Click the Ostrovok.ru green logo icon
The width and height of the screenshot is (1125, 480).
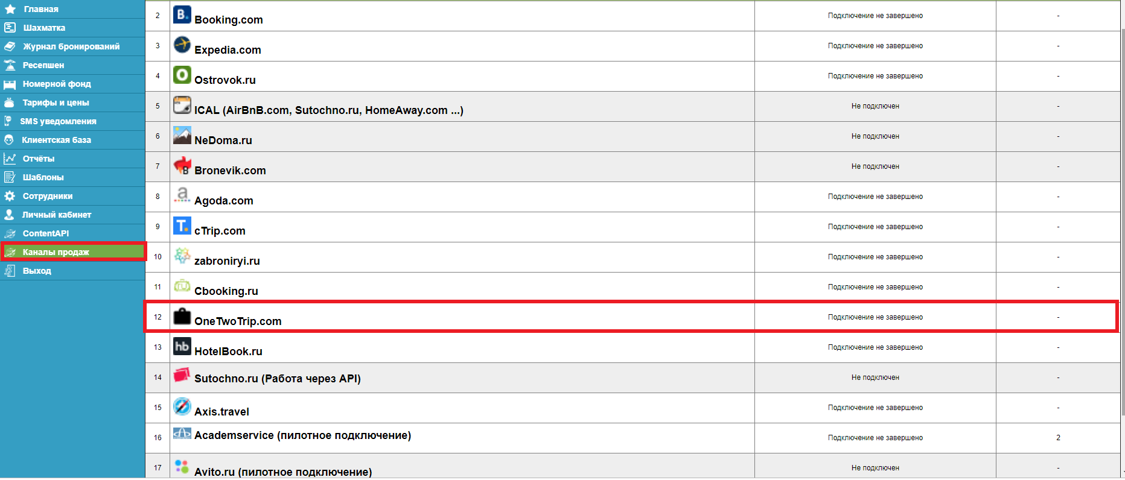coord(182,75)
